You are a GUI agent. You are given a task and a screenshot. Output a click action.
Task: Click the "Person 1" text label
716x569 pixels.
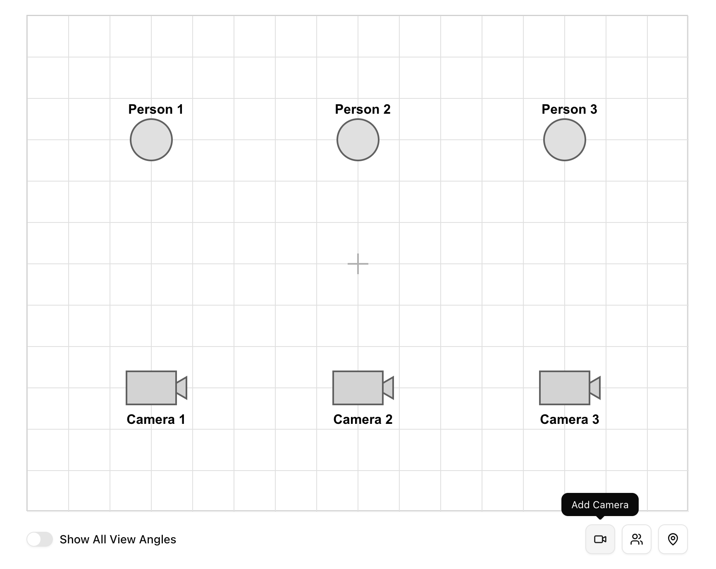click(x=156, y=109)
